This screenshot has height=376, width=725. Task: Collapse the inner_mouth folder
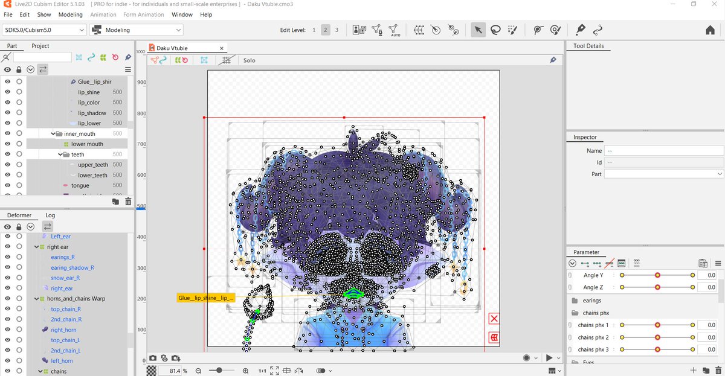click(x=53, y=133)
